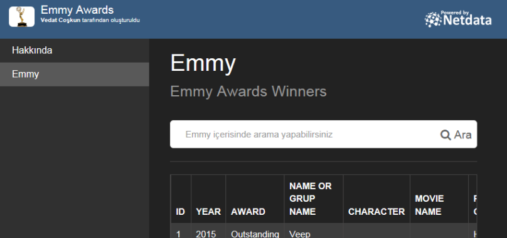507x238 pixels.
Task: Click the Vedat Coşkun author text
Action: 60,20
